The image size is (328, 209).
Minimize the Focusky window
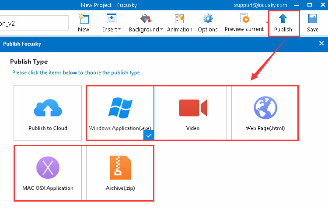[297, 5]
